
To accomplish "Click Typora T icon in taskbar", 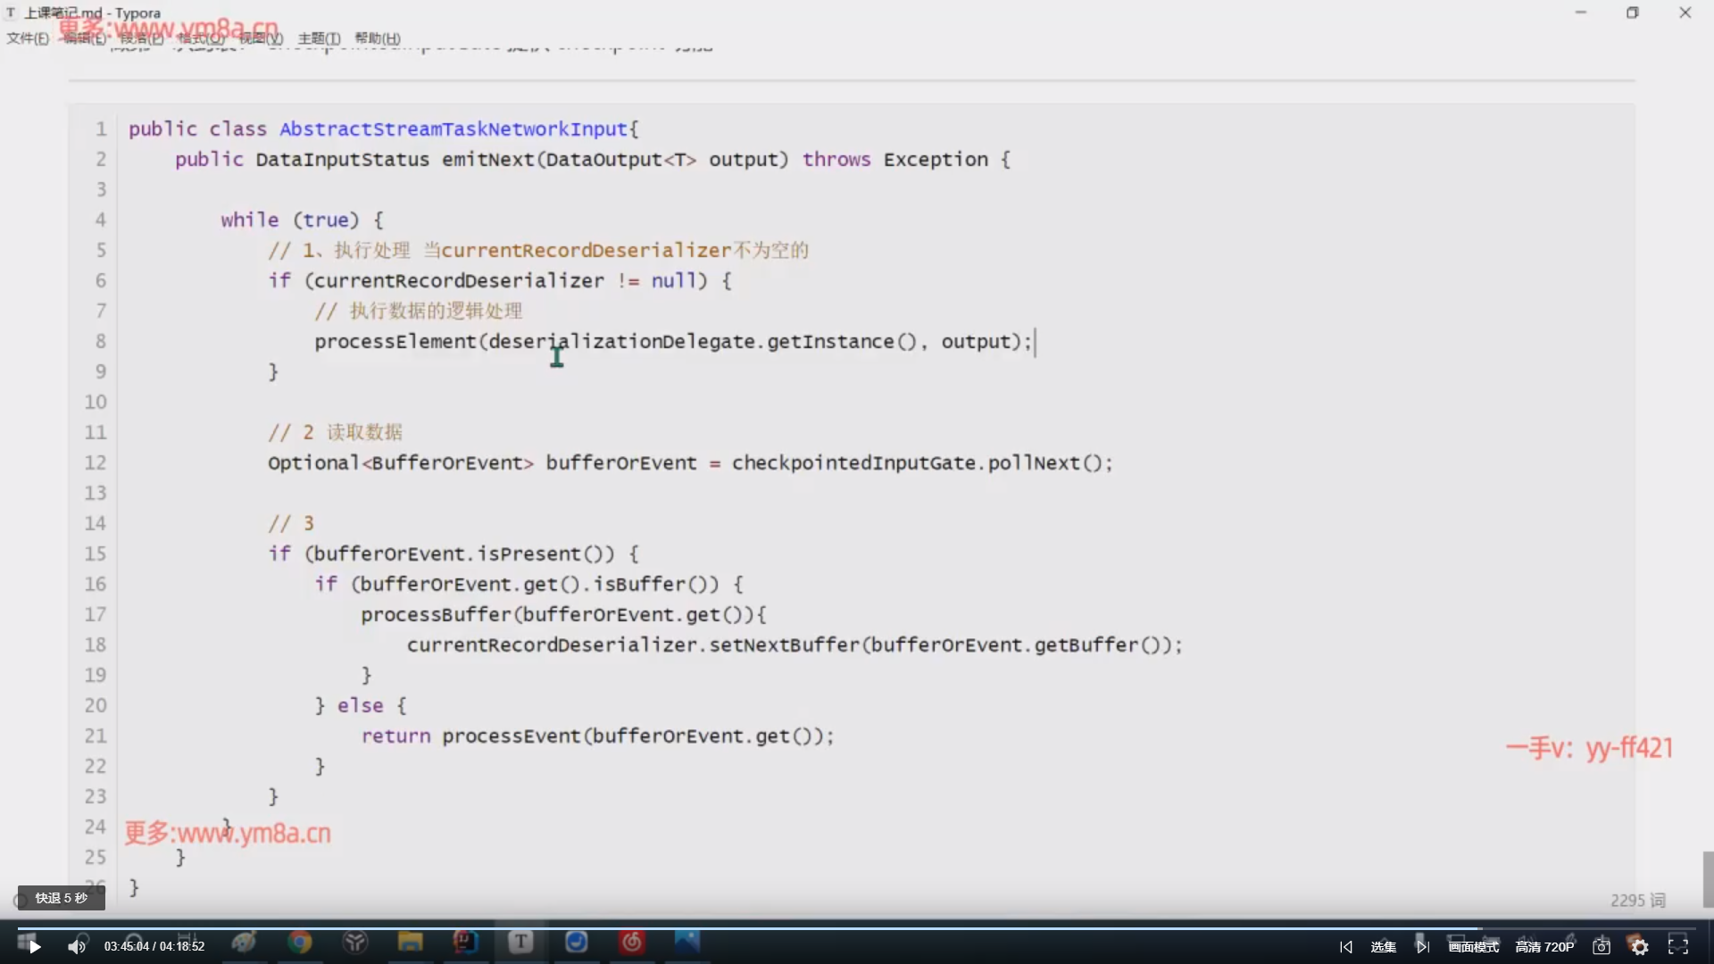I will tap(520, 943).
